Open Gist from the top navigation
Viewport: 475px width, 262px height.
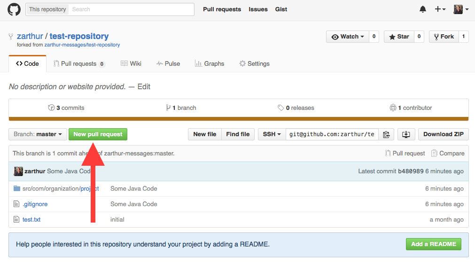point(281,9)
